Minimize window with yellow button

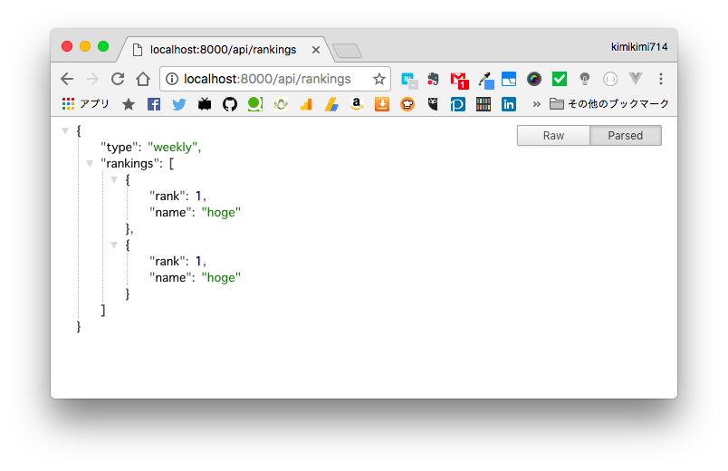pyautogui.click(x=85, y=46)
